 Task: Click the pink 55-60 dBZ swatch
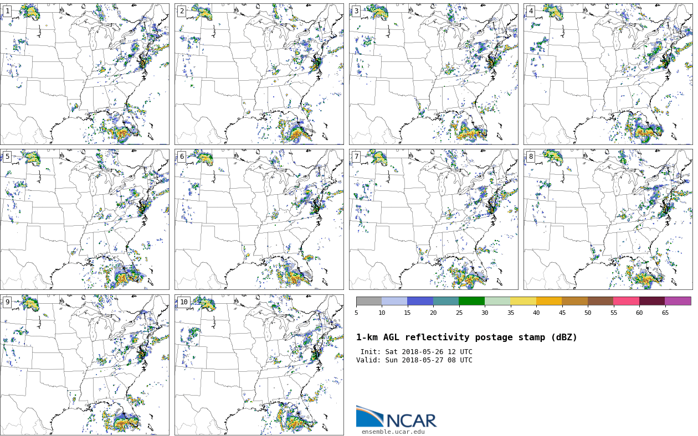pyautogui.click(x=626, y=301)
